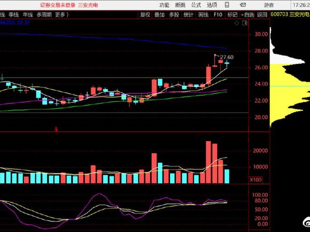
Task: Add stock via +自选 button
Action: [247, 15]
